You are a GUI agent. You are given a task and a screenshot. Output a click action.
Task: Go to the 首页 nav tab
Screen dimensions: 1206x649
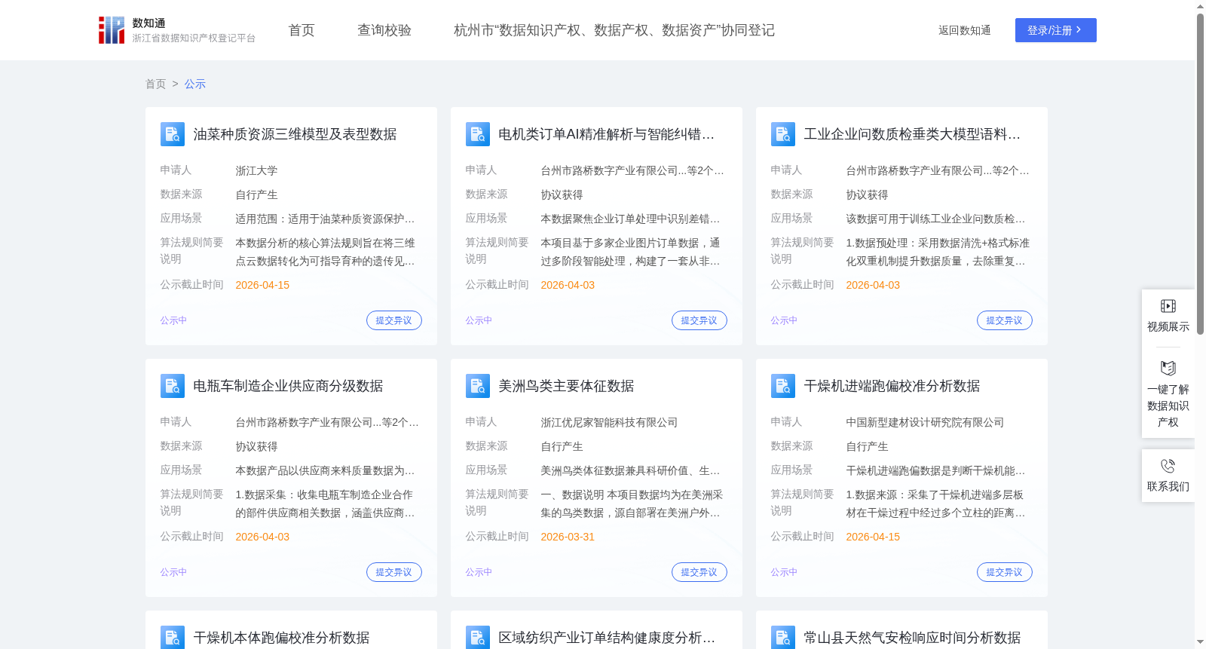301,30
